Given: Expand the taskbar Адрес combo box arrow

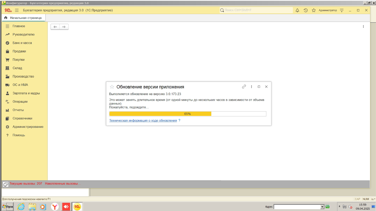Looking at the screenshot, I should pyautogui.click(x=322, y=207).
